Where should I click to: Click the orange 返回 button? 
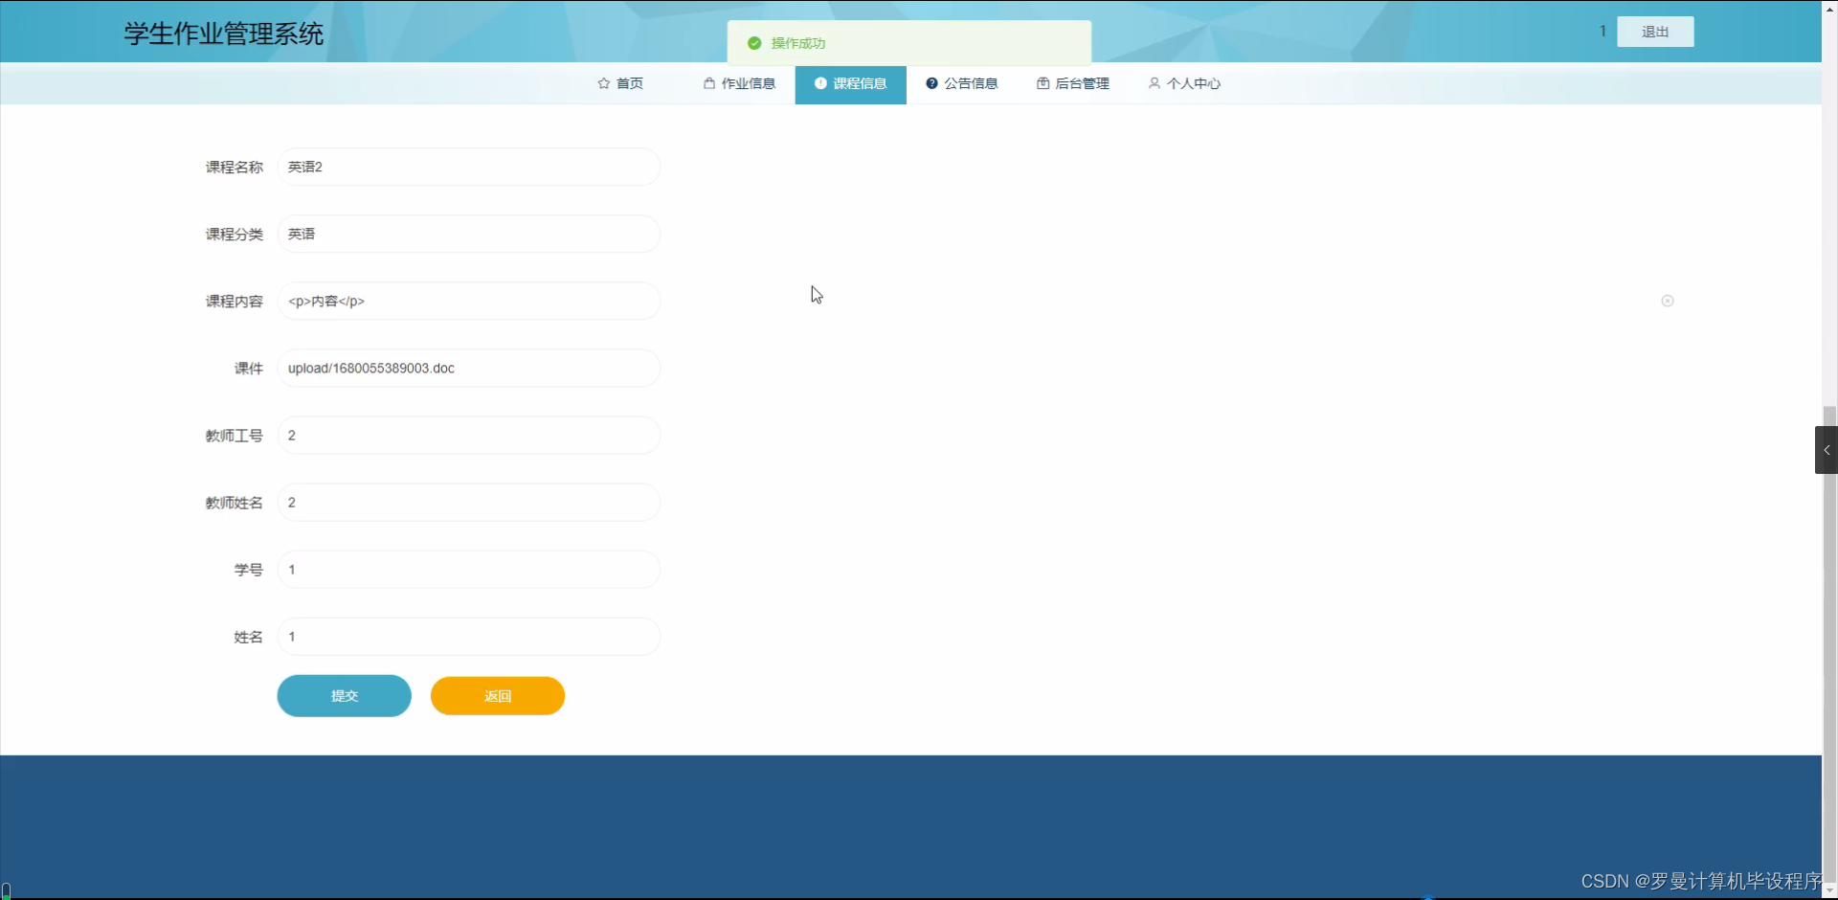click(497, 695)
